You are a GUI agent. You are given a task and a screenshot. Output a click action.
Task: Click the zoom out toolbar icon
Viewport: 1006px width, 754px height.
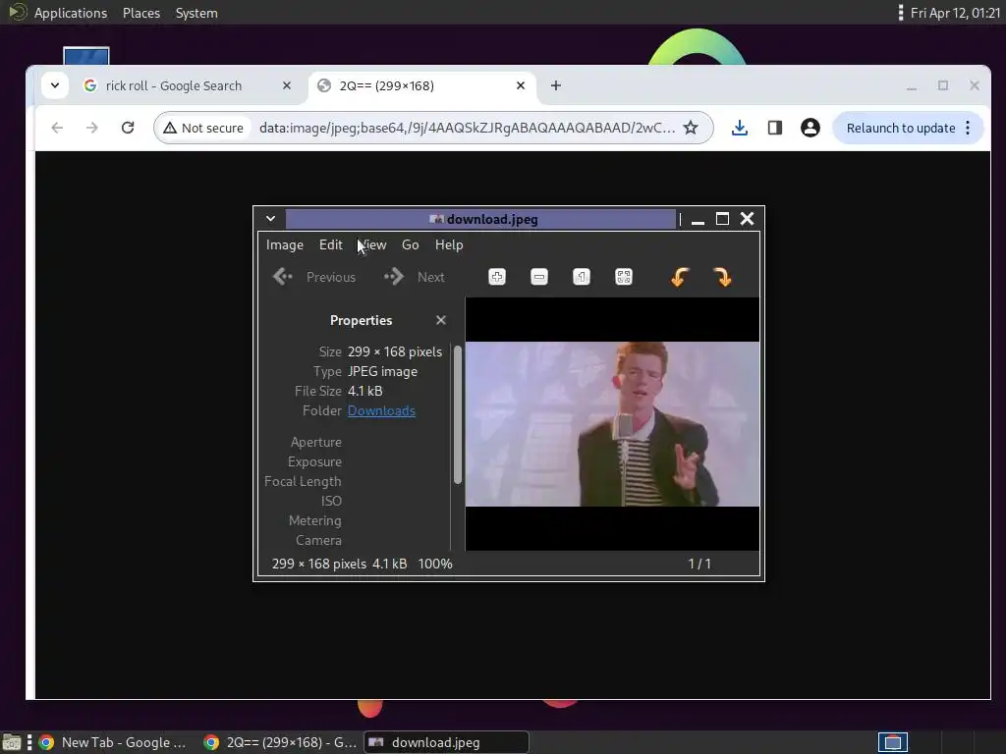[539, 277]
